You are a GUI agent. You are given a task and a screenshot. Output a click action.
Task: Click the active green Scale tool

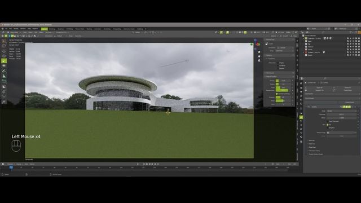(4, 61)
